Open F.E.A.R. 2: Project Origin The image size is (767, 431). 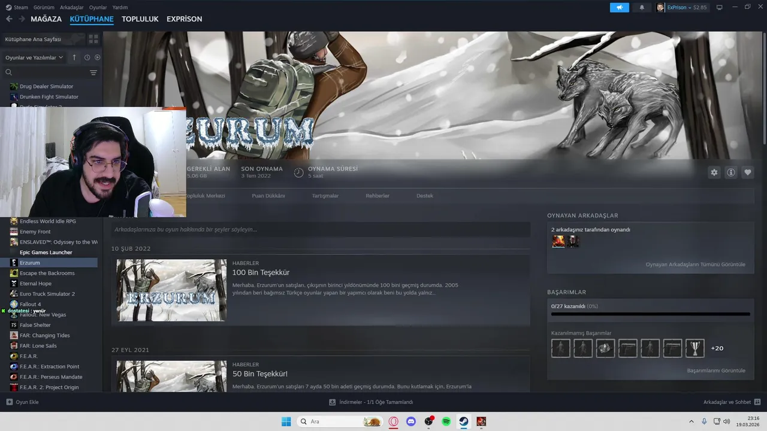tap(49, 387)
